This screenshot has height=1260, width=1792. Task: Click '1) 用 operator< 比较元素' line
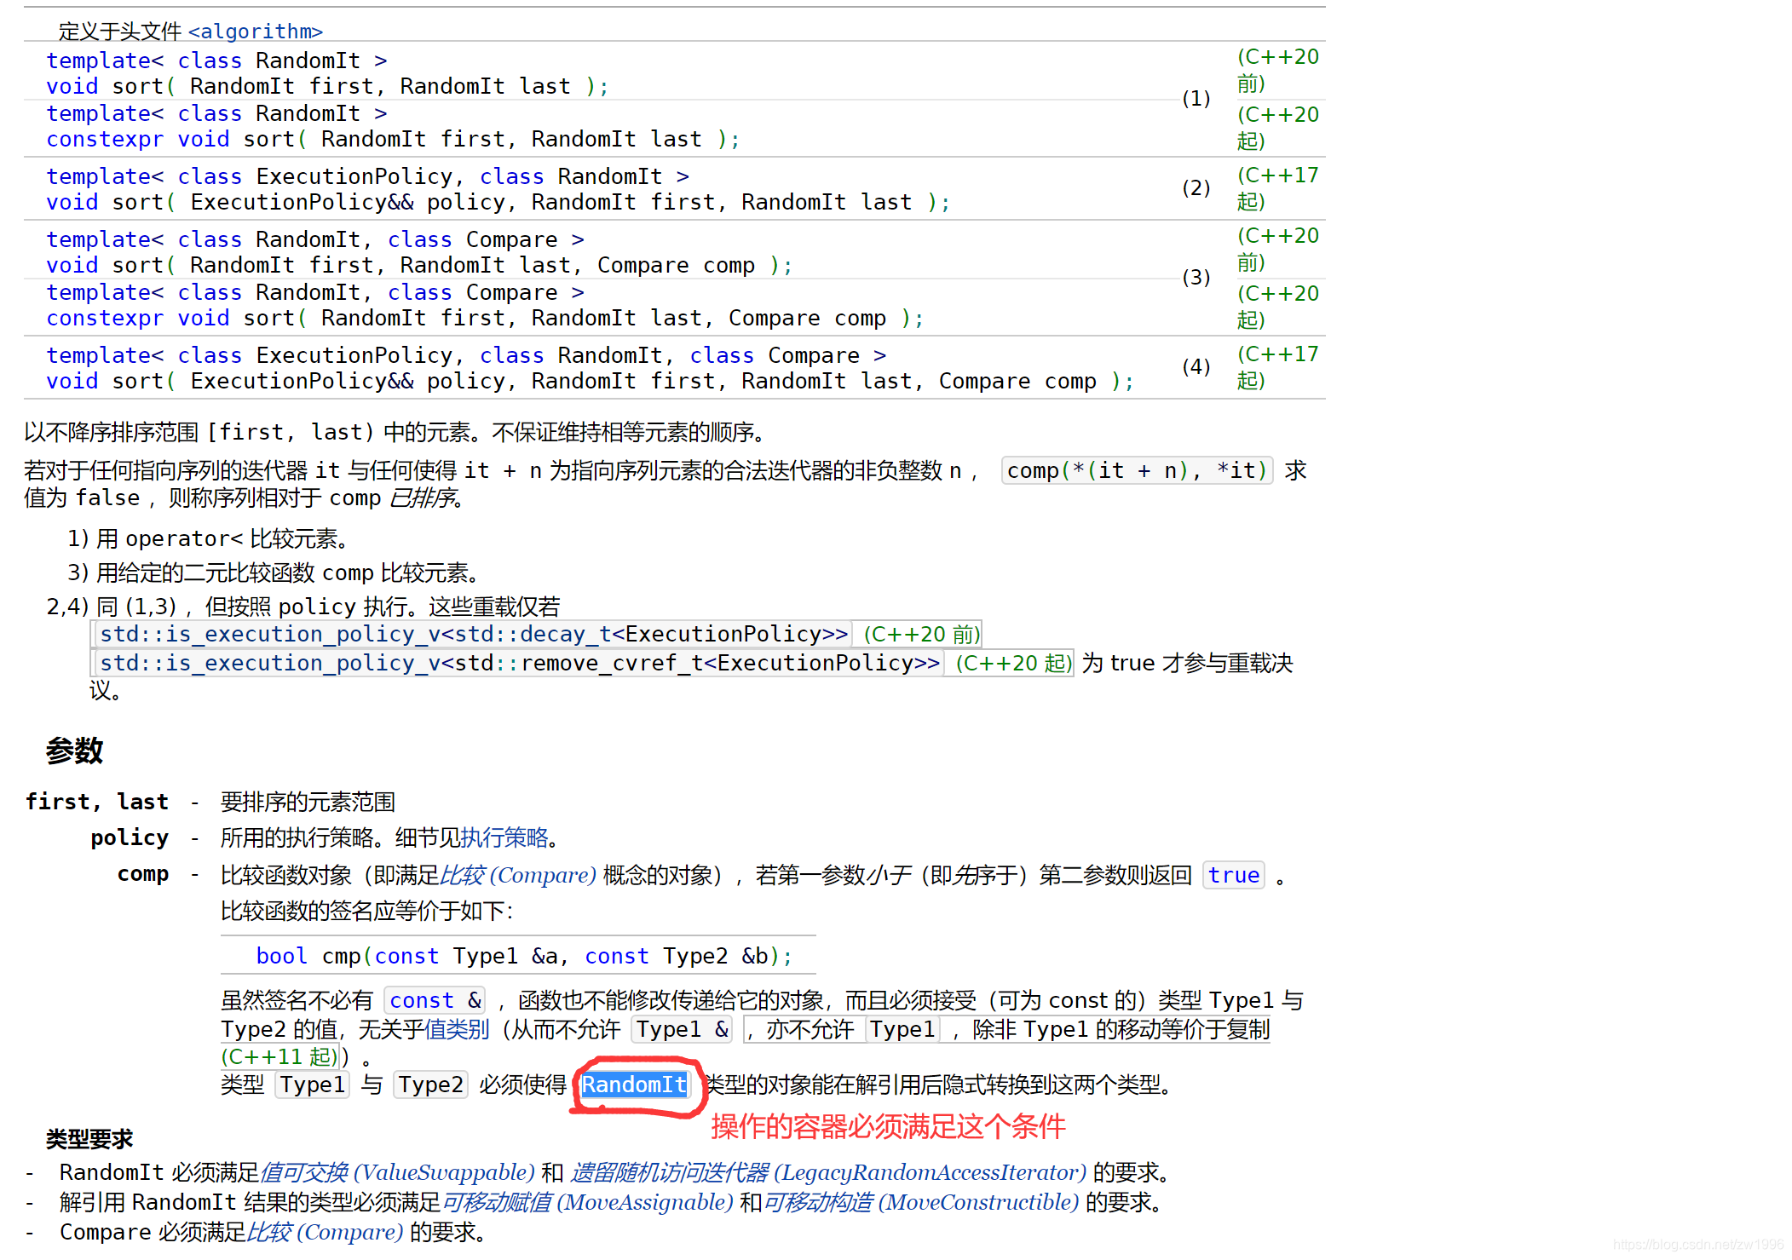208,538
